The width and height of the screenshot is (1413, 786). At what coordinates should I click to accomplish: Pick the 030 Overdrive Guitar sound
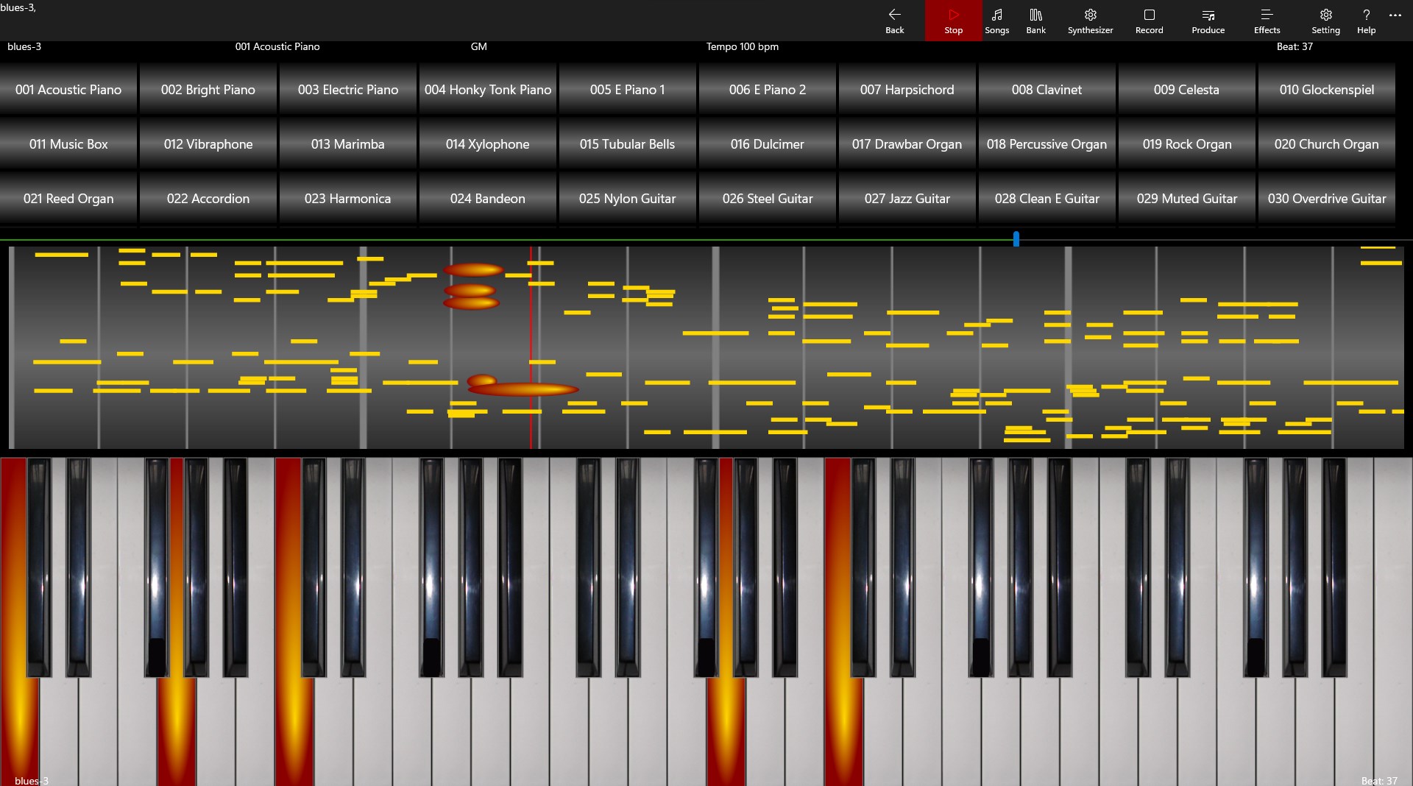[x=1327, y=198]
